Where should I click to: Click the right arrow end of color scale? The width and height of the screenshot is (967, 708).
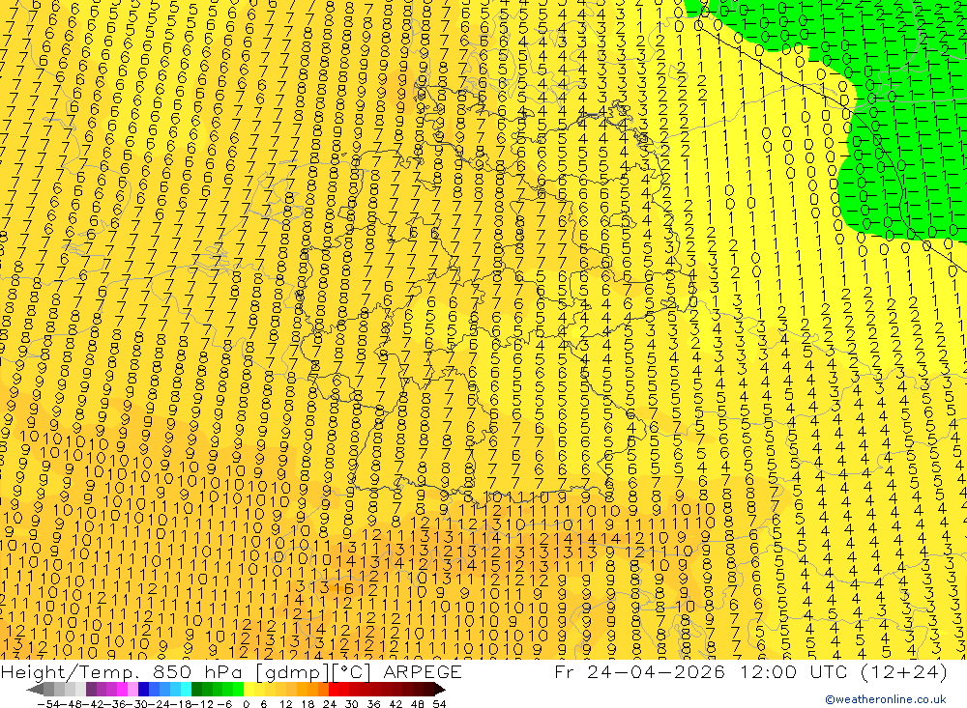440,690
